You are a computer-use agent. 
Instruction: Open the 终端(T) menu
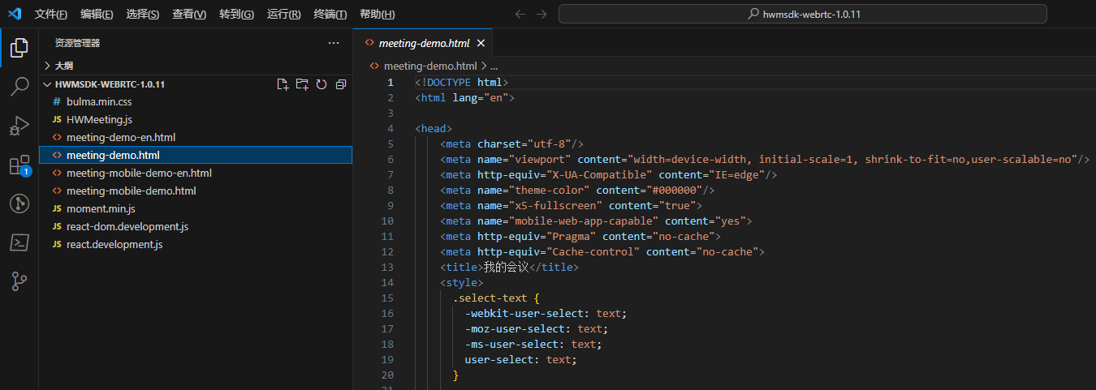(x=330, y=15)
